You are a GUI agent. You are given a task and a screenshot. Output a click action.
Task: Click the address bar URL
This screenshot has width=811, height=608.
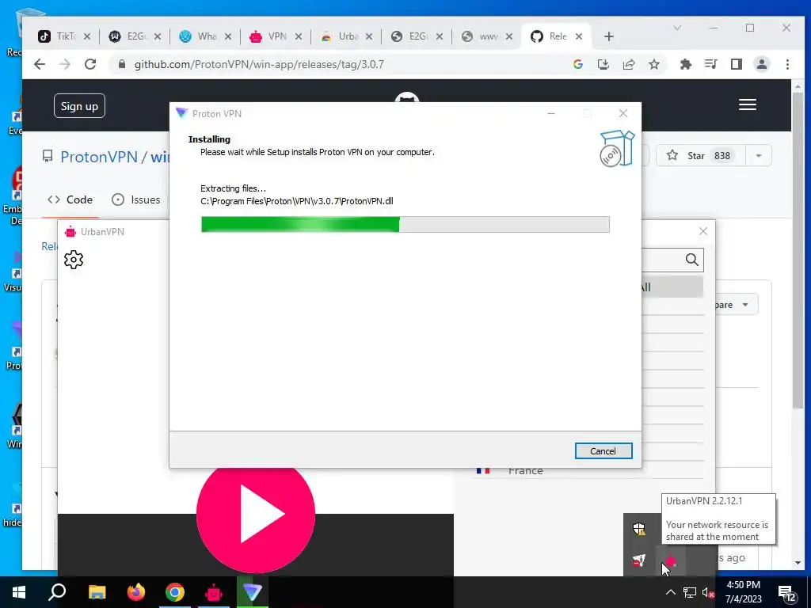pyautogui.click(x=259, y=64)
